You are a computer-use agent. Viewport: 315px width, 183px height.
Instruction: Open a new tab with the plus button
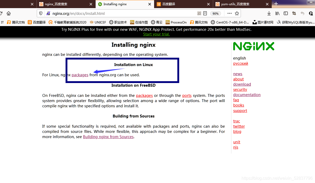276,4
